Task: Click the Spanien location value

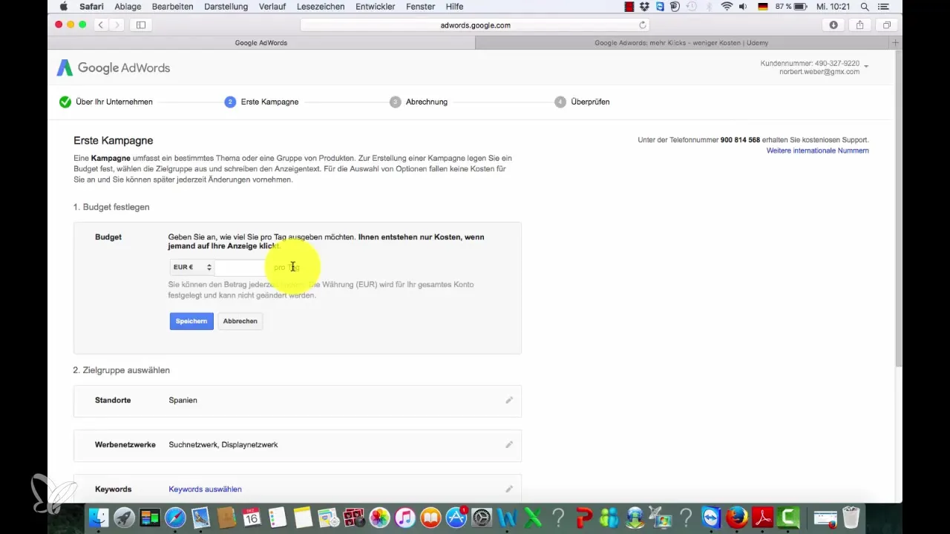Action: coord(183,400)
